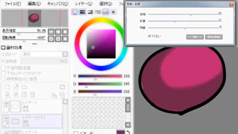Enable 不透明度保護 checkbox
The image size is (238, 134).
(x=3, y=68)
